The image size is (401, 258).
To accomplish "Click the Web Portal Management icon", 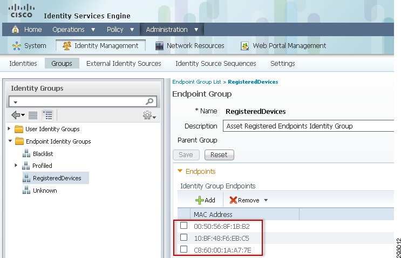I will 244,46.
